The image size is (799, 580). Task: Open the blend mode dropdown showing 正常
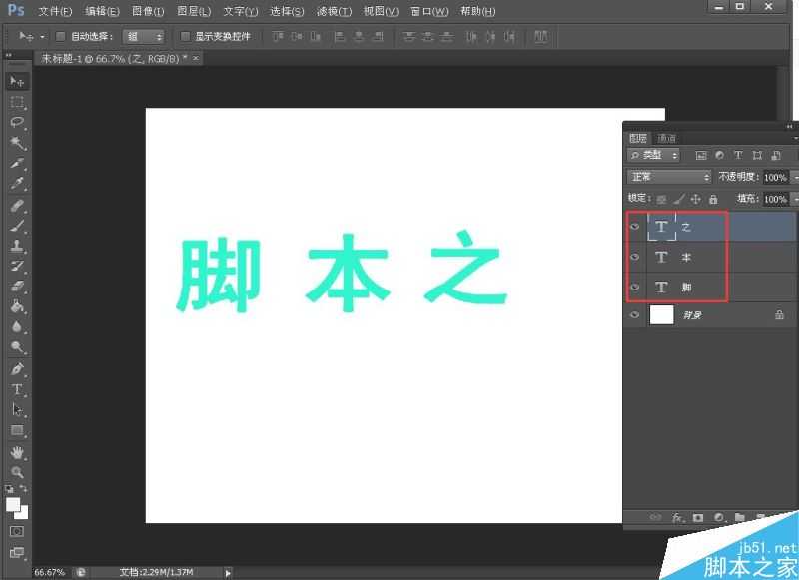pyautogui.click(x=668, y=176)
